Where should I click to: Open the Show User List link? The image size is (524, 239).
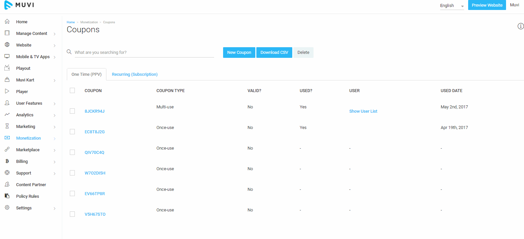coord(363,111)
